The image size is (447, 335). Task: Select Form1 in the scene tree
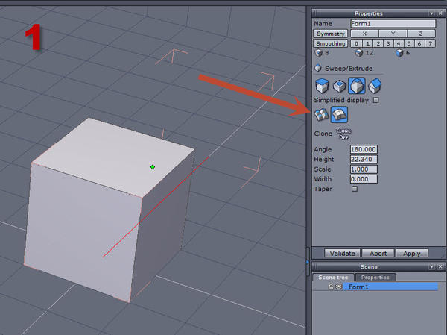[390, 287]
